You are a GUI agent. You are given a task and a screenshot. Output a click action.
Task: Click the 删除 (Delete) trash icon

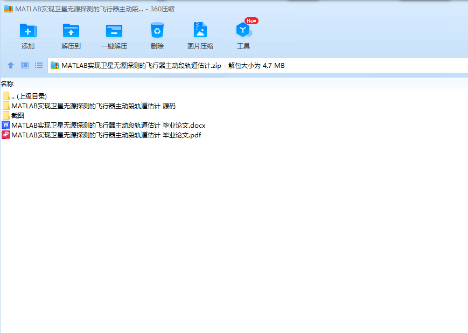157,30
